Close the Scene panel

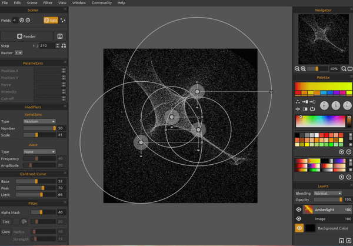(x=65, y=9)
